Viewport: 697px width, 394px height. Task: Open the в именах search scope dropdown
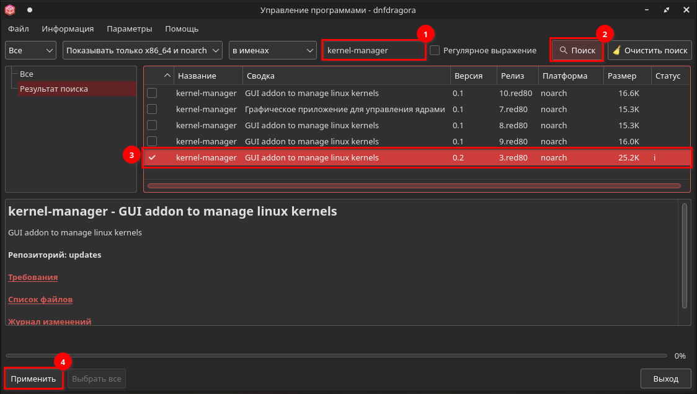273,50
